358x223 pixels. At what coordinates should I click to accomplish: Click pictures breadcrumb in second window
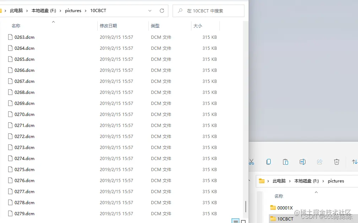[336, 181]
